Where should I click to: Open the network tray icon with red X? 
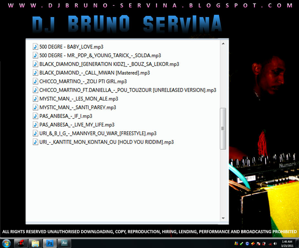(270, 244)
